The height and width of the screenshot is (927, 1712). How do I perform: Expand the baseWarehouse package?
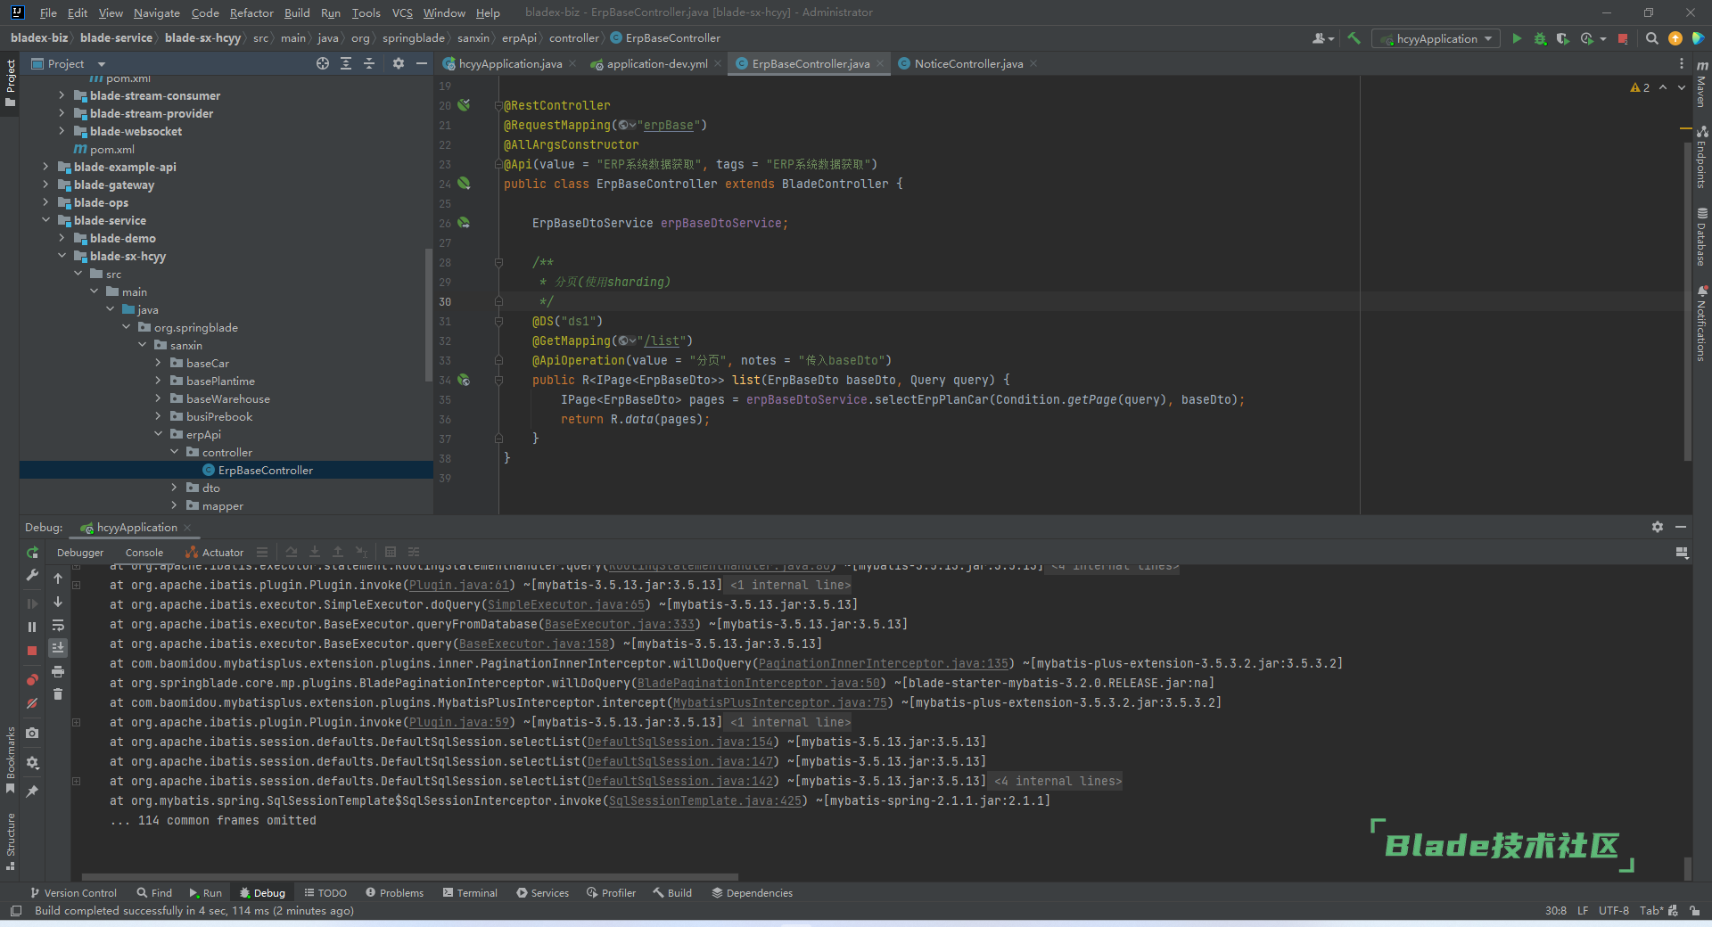click(x=158, y=398)
